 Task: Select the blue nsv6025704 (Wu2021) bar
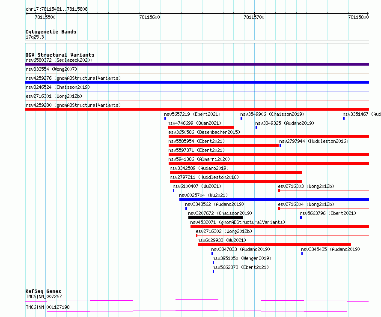pyautogui.click(x=274, y=199)
